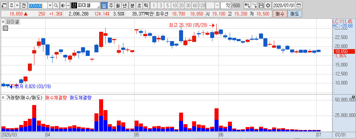Choose the 1 interval button
Image resolution: width=356 pixels, height=139 pixels.
click(x=154, y=5)
